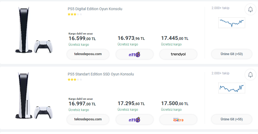The width and height of the screenshot is (258, 134).
Task: Click the Ürüne Git (+53) button
Action: tap(231, 54)
